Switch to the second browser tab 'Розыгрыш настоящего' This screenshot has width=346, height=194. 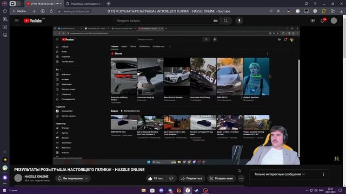click(x=84, y=4)
